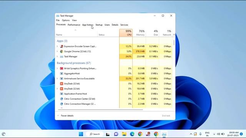Switch to the App history tab
Screen dimensions: 246x138
pyautogui.click(x=88, y=25)
